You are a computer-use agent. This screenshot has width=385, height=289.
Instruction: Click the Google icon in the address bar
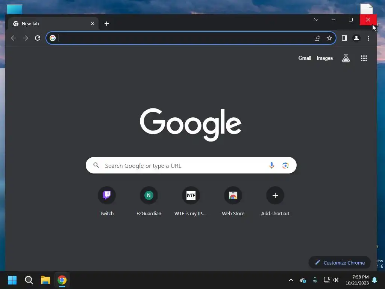click(53, 38)
